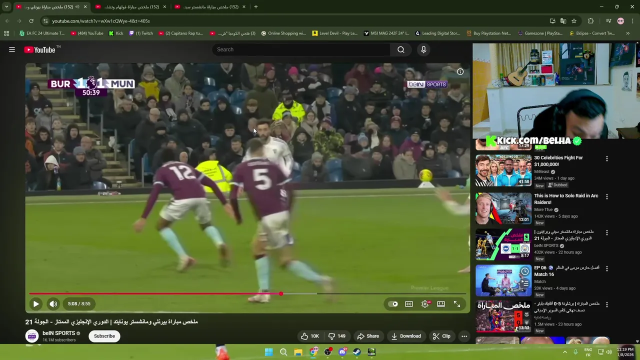The height and width of the screenshot is (360, 640).
Task: Open the translate page icon
Action: click(x=563, y=21)
